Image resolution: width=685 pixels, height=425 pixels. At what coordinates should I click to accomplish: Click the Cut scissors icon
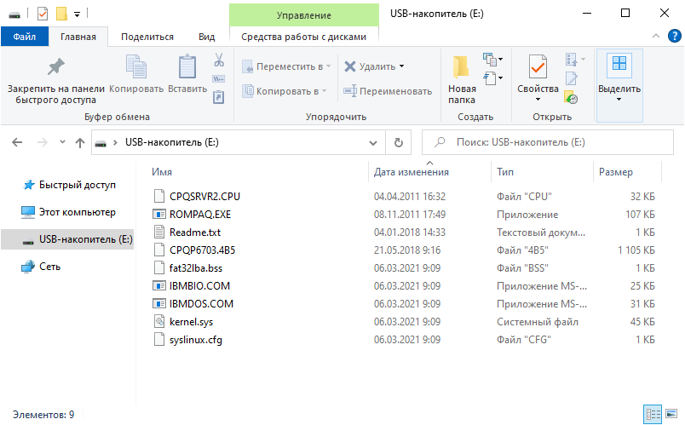(x=219, y=60)
